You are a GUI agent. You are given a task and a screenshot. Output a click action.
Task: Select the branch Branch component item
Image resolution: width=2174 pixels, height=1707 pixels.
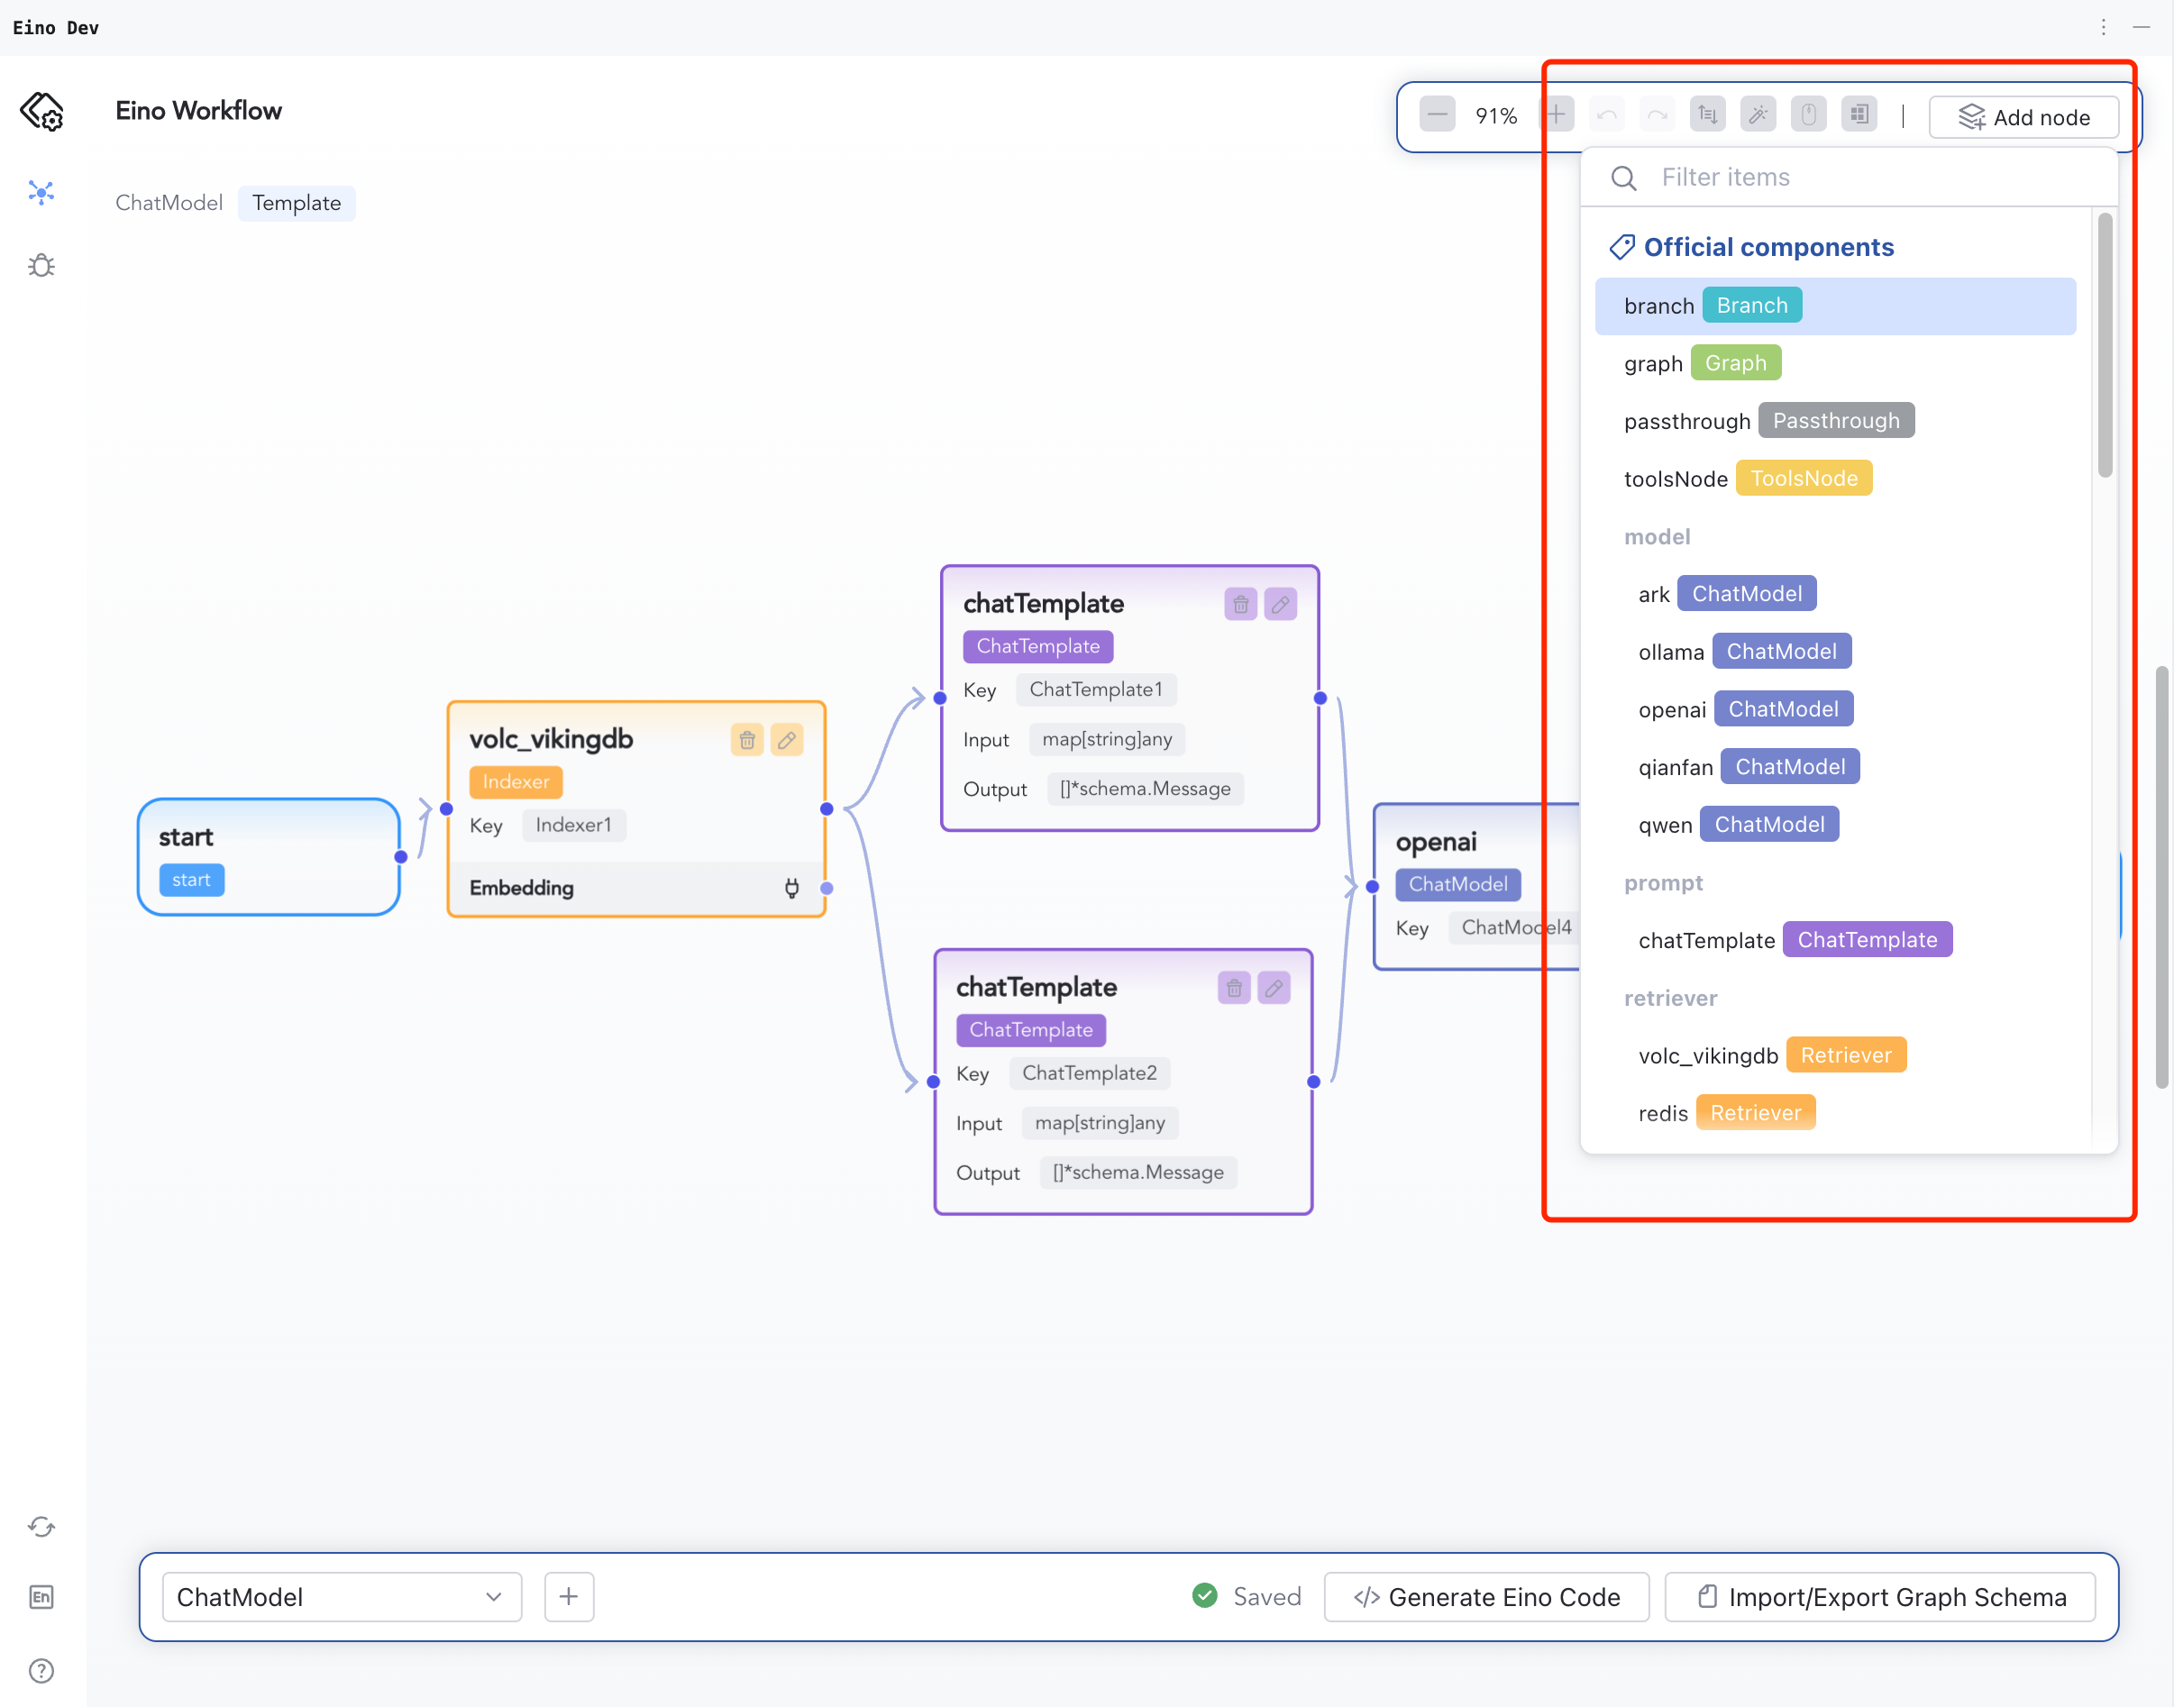[x=1834, y=306]
